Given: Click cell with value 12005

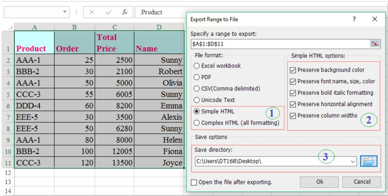Looking at the screenshot, I should pyautogui.click(x=114, y=151).
